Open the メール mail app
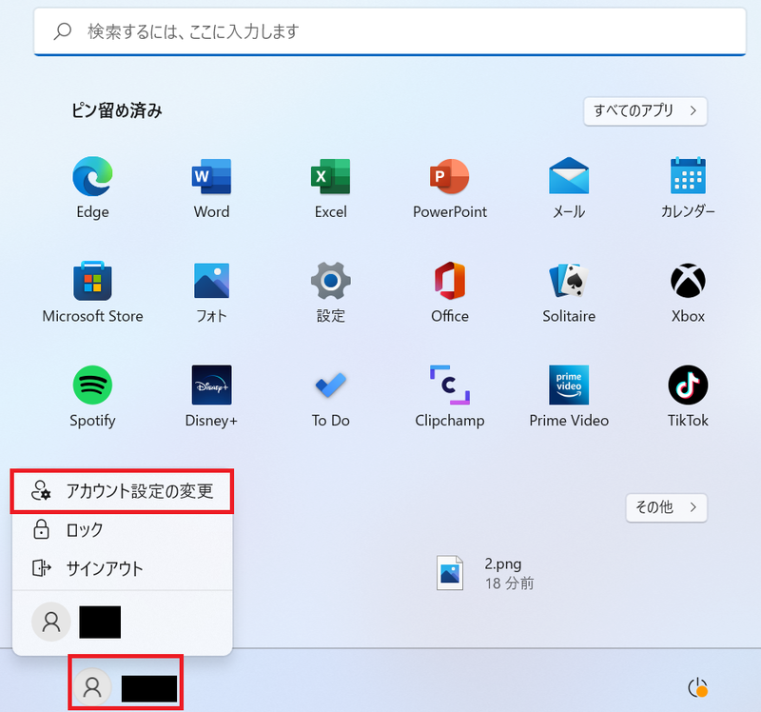Screen dimensions: 761x712 569,188
